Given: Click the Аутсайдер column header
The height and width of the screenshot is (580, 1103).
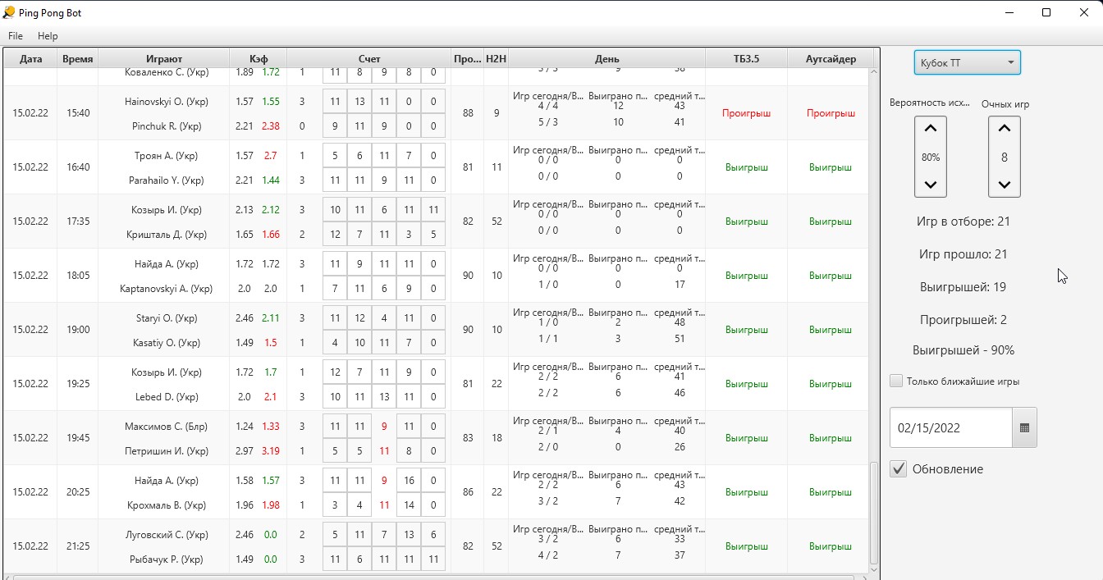Looking at the screenshot, I should coord(830,59).
